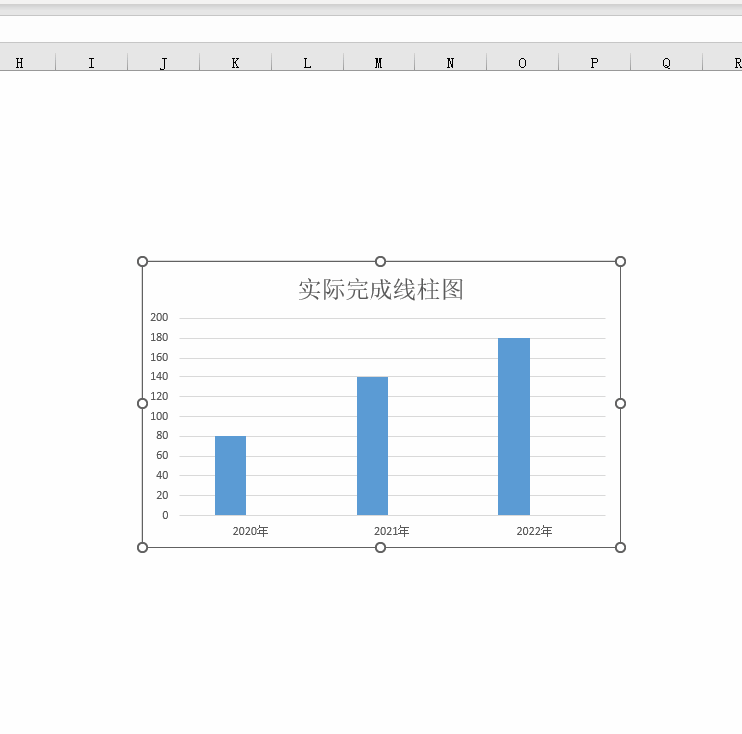
Task: Select column header I
Action: pos(91,63)
